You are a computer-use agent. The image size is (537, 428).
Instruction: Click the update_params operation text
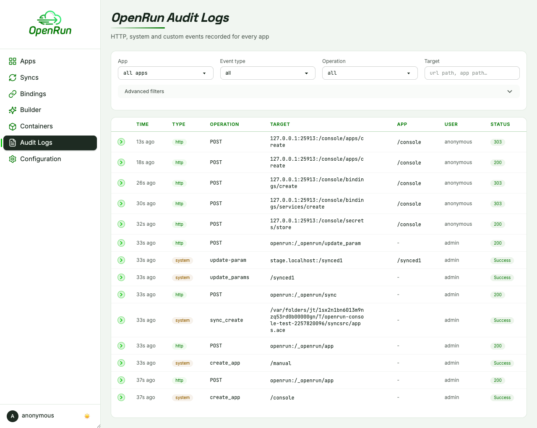click(x=229, y=277)
